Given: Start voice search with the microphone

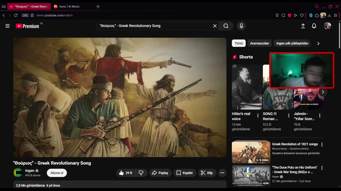Looking at the screenshot, I should pyautogui.click(x=241, y=26).
